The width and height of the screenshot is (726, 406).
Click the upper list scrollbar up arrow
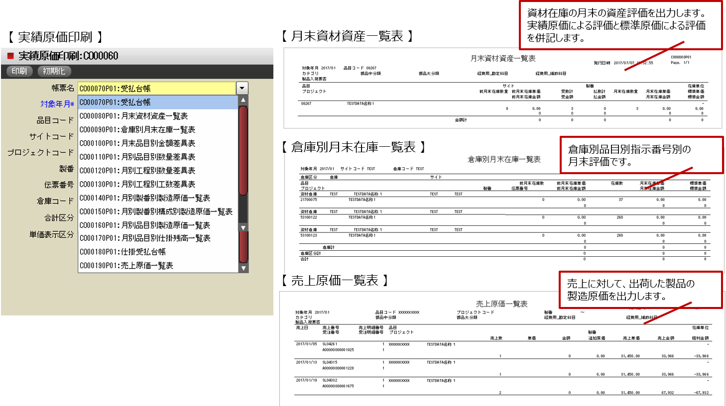click(243, 100)
